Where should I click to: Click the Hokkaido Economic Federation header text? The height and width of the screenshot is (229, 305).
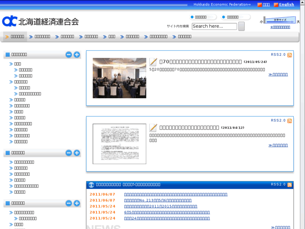coord(222,5)
